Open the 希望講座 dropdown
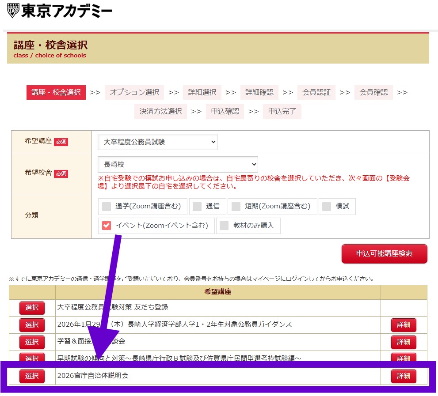 (x=157, y=142)
